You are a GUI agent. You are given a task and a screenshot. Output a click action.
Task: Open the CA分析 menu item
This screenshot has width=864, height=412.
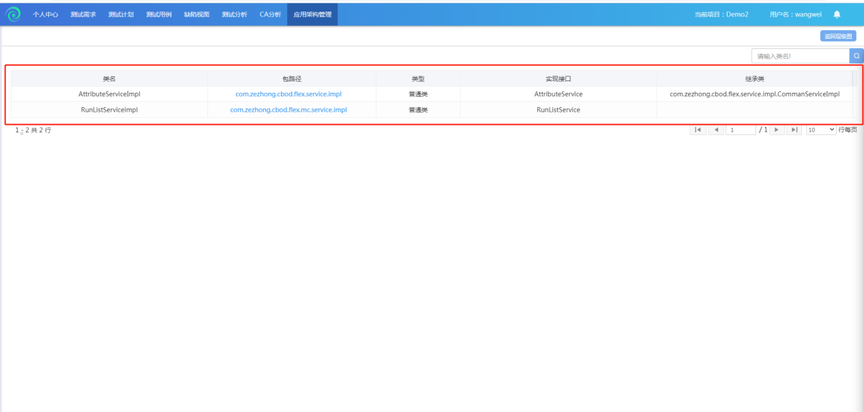270,15
